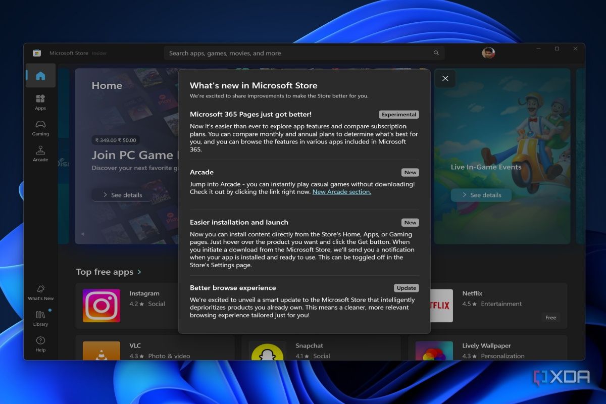606x404 pixels.
Task: Click See details on PC Game Pass banner
Action: [122, 195]
